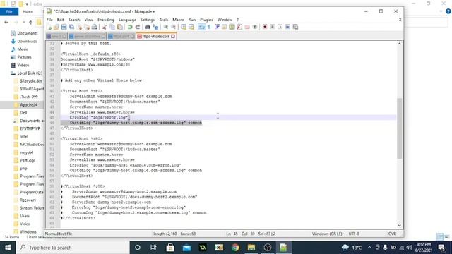Go up one folder in Explorer

[x=30, y=22]
